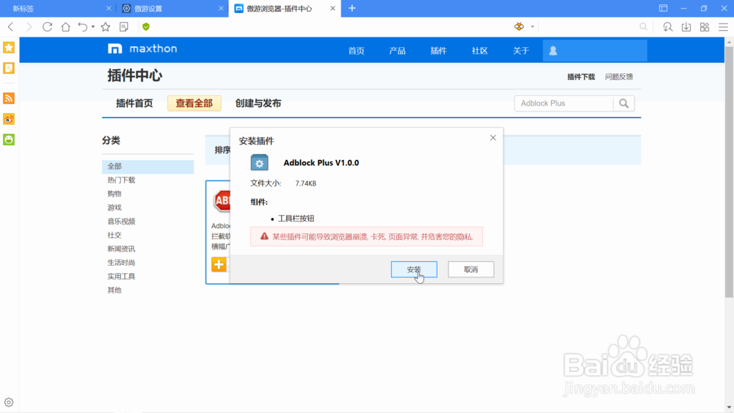Open sidebar notes panel icon
This screenshot has height=413, width=734.
point(9,67)
